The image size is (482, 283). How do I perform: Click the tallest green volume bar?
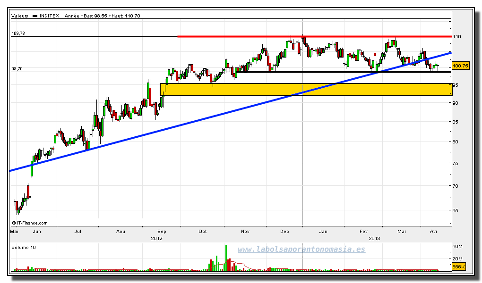[x=226, y=258]
